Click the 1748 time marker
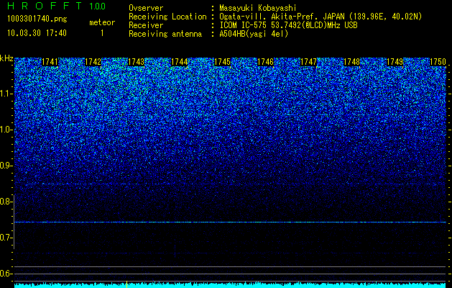The height and width of the screenshot is (288, 452). pyautogui.click(x=352, y=62)
